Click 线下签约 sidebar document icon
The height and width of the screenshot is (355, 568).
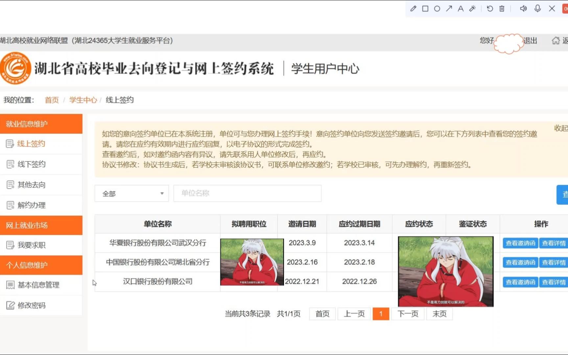click(10, 164)
